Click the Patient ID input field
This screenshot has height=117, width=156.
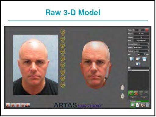click(x=140, y=30)
